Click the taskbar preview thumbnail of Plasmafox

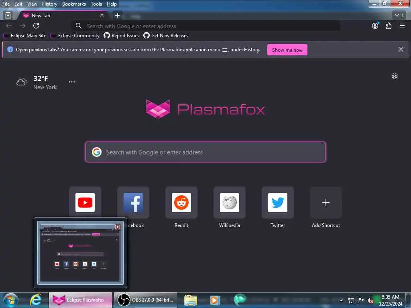80,253
